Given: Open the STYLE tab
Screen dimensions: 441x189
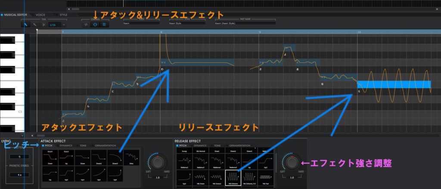Looking at the screenshot, I should tap(63, 15).
